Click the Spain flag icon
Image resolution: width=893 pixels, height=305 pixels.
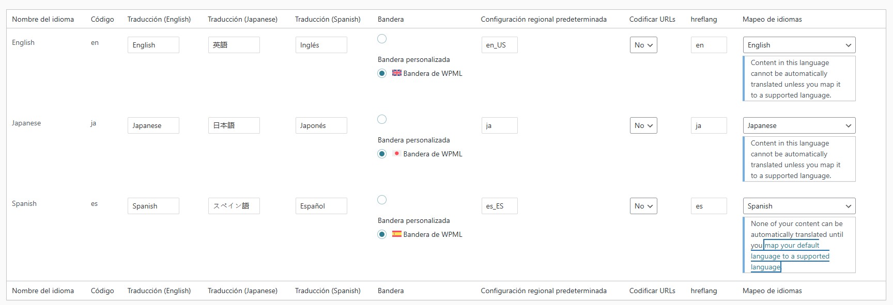tap(396, 234)
